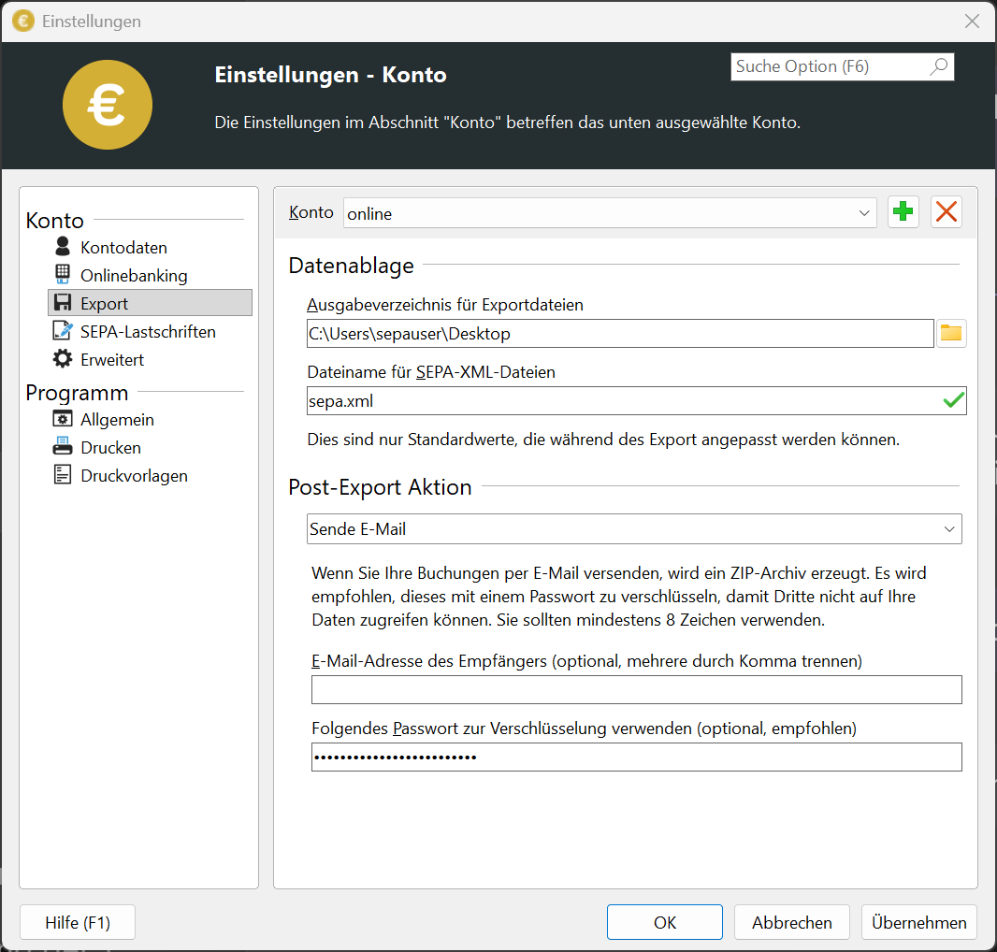Click the Ausgabeverzeichnis path field

[x=620, y=333]
